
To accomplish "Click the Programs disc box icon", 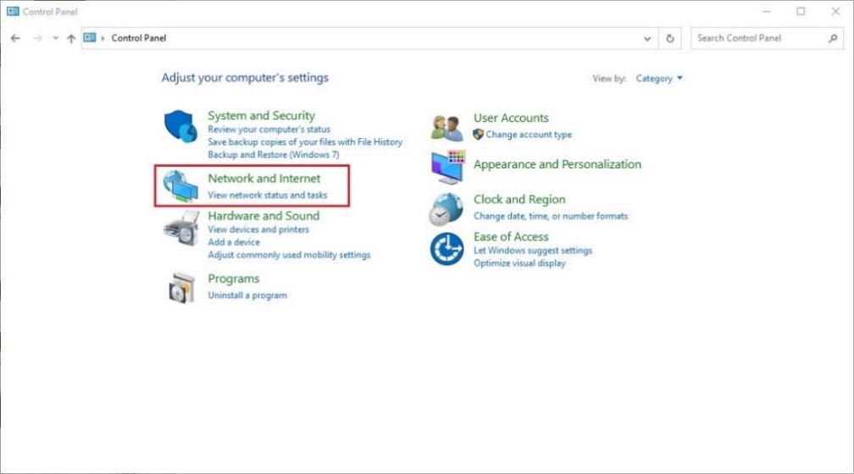I will pos(180,288).
